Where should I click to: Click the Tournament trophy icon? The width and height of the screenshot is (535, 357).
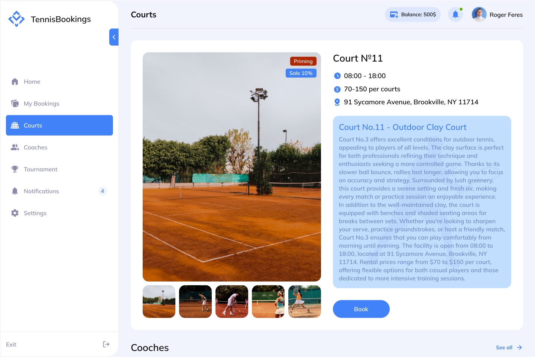[x=15, y=169]
